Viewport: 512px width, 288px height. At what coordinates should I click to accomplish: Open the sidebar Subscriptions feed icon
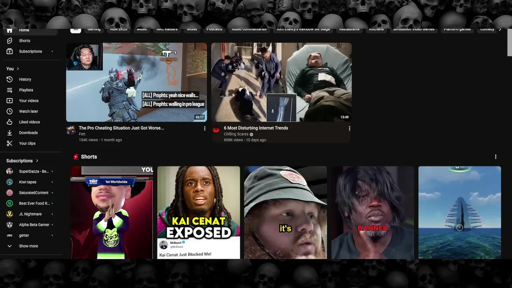10,52
